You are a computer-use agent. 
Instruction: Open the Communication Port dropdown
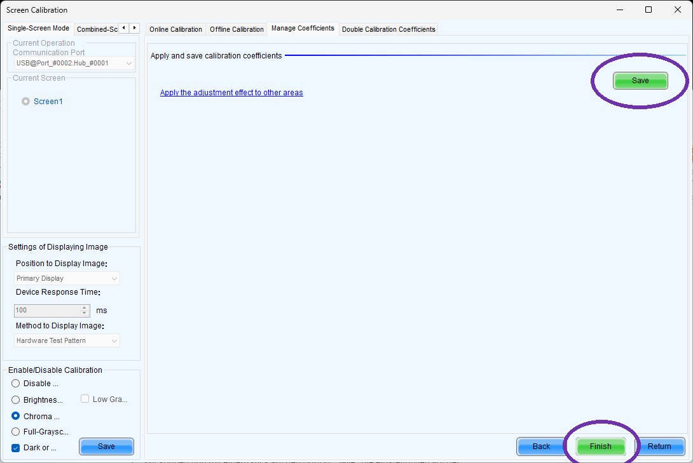74,63
